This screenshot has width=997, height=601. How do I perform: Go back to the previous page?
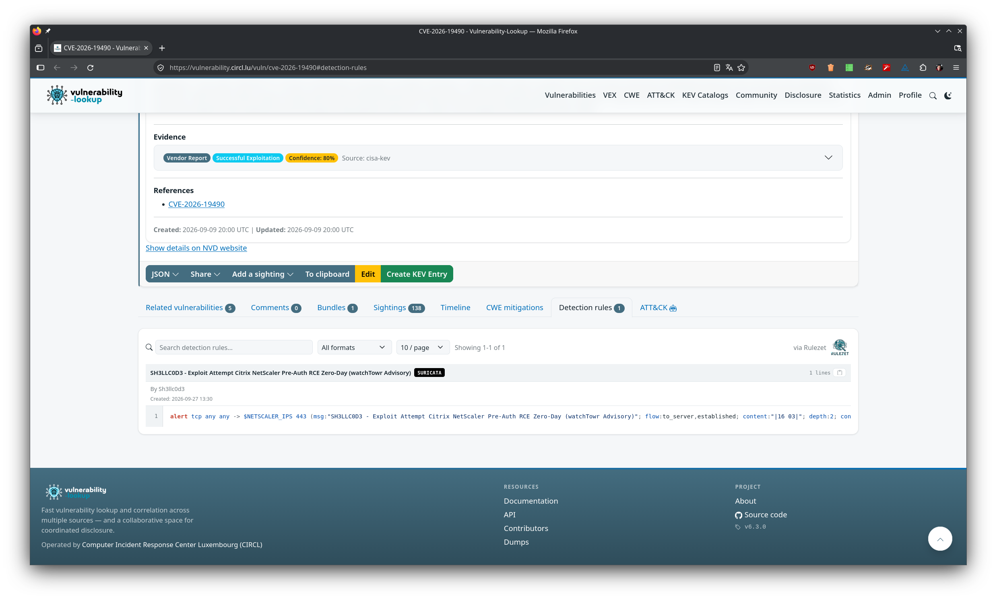pyautogui.click(x=57, y=68)
